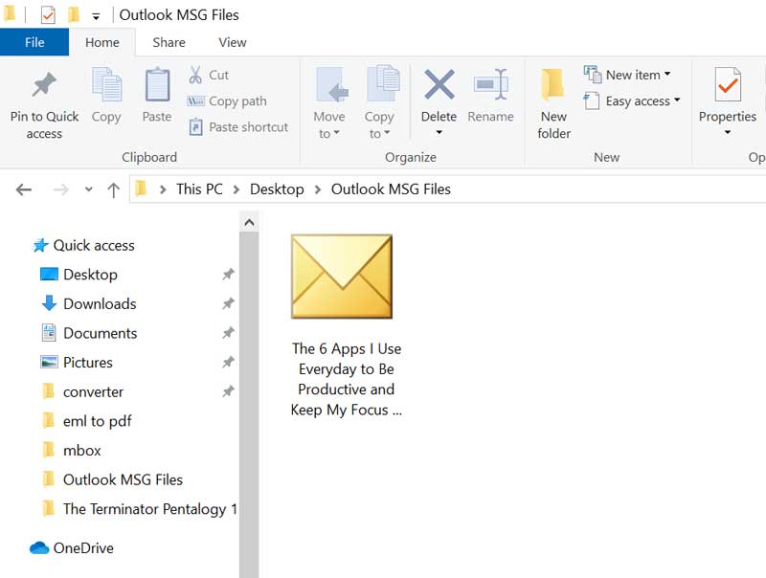The image size is (766, 578).
Task: Switch to the Share ribbon tab
Action: point(169,42)
